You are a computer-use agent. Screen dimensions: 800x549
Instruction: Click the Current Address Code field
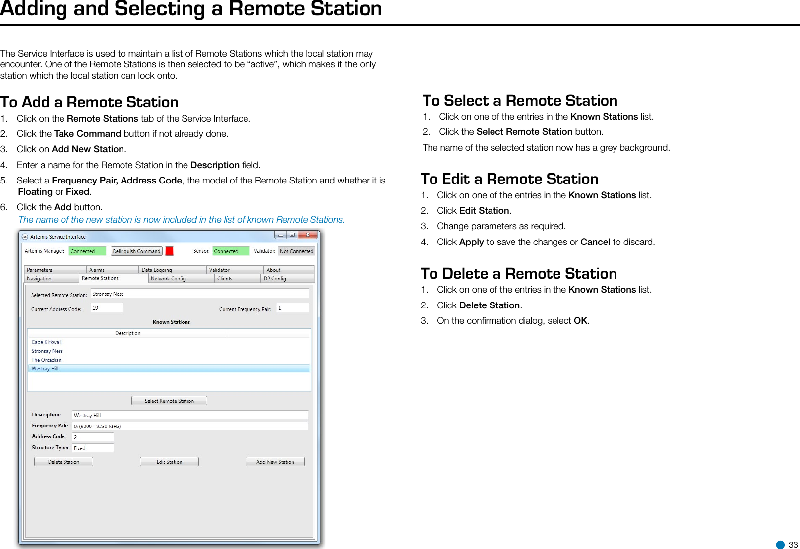[107, 308]
